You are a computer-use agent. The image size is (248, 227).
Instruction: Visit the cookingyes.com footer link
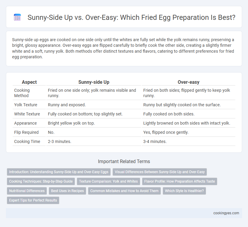tap(226, 213)
